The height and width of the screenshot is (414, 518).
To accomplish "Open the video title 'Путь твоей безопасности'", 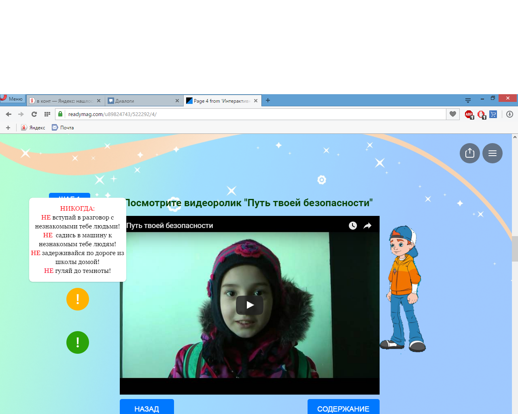I will [170, 226].
